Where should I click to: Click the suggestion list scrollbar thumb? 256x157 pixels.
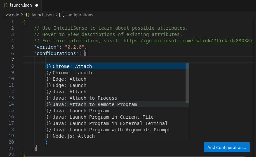pos(187,83)
